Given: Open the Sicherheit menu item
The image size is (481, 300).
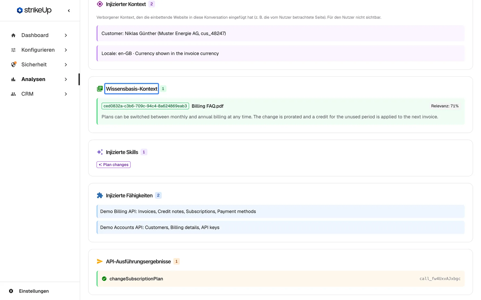Looking at the screenshot, I should pos(39,65).
